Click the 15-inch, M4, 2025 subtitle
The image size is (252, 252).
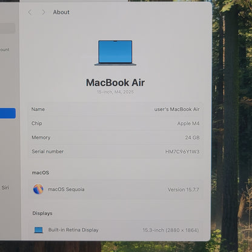pos(115,92)
